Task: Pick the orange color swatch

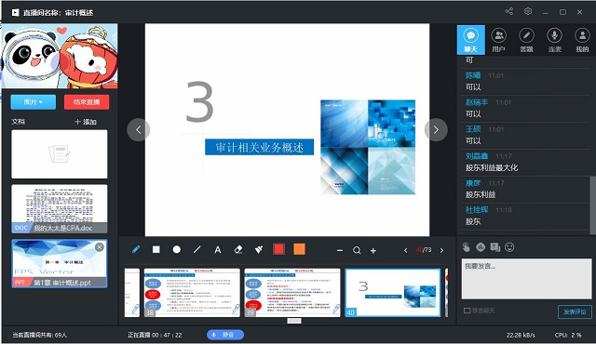Action: [x=300, y=249]
